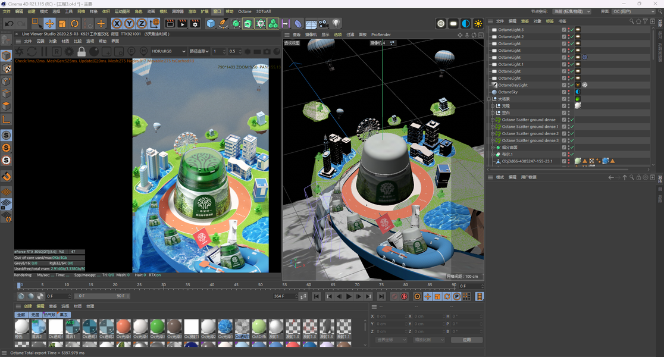Select the Obj3d66-4385247-155-23.1 object row
This screenshot has height=357, width=664.
tap(527, 161)
